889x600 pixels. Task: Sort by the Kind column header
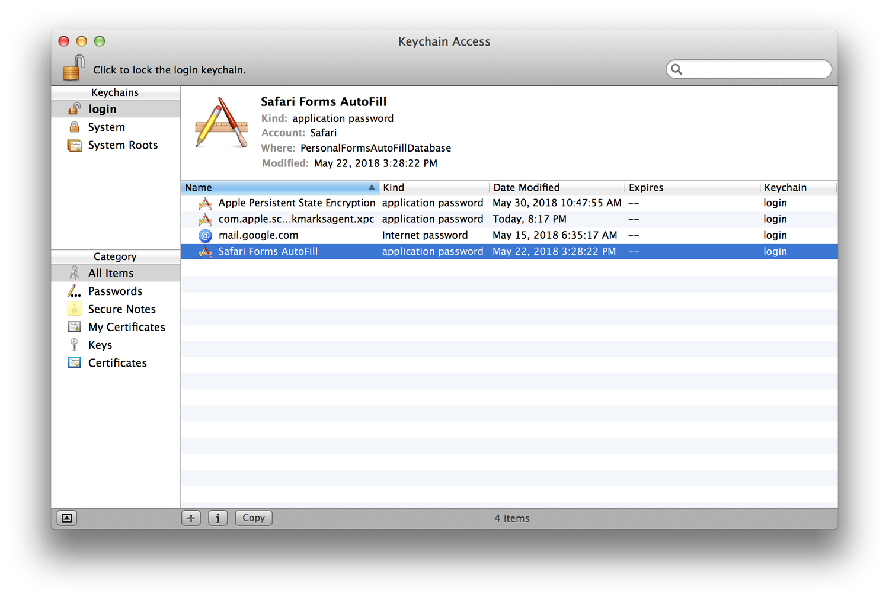point(434,187)
